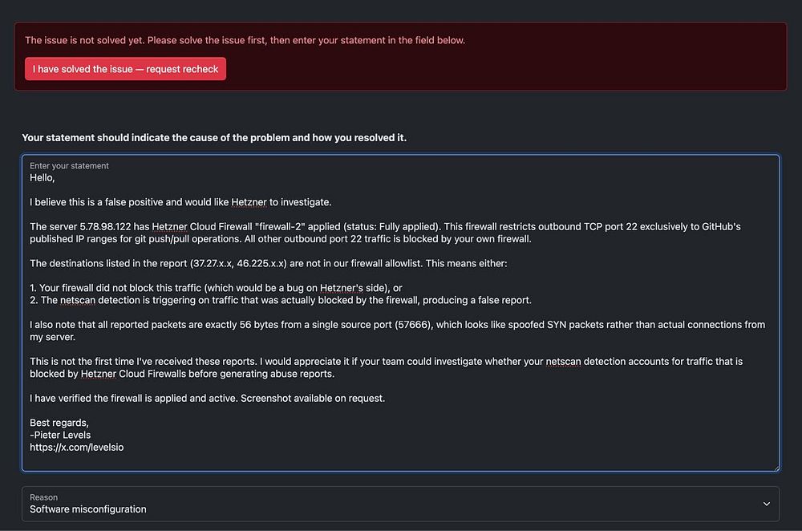
Task: Click on the 'Pieter Levels' signature
Action: pos(63,436)
